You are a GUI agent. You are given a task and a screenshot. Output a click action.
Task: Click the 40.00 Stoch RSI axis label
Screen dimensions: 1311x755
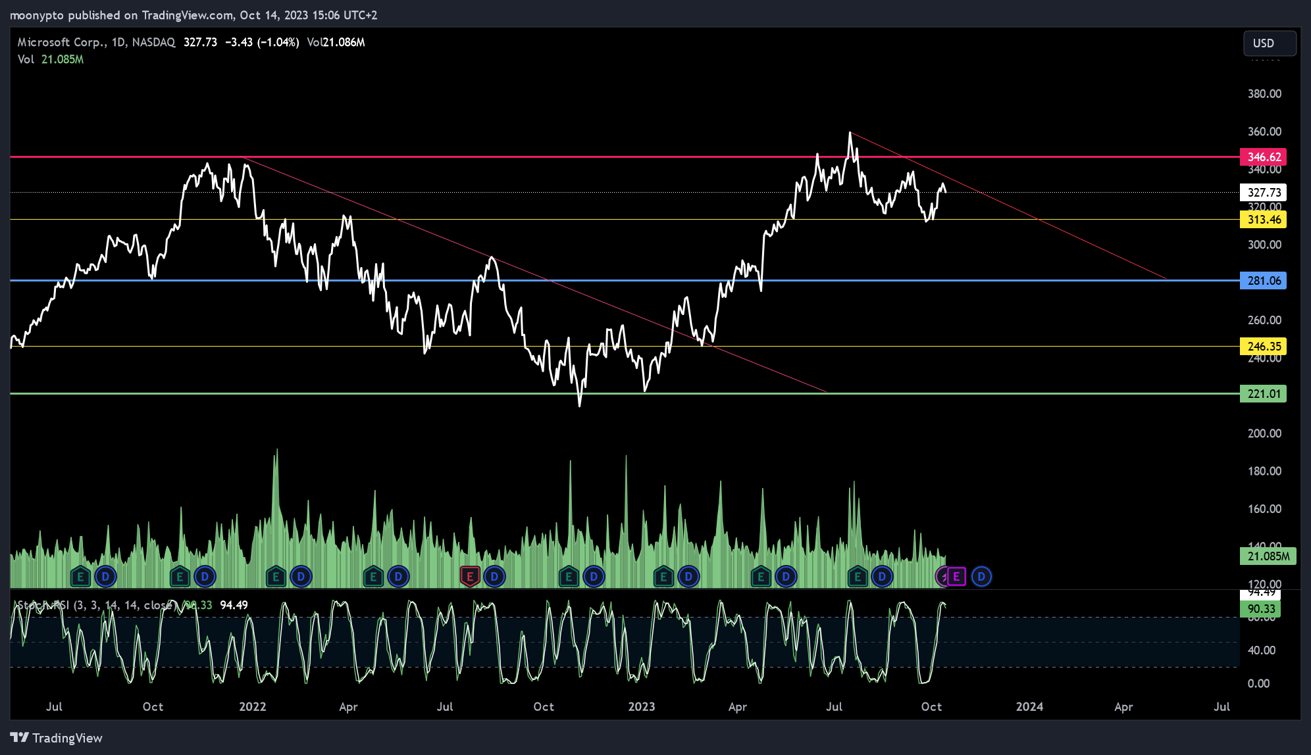point(1262,650)
